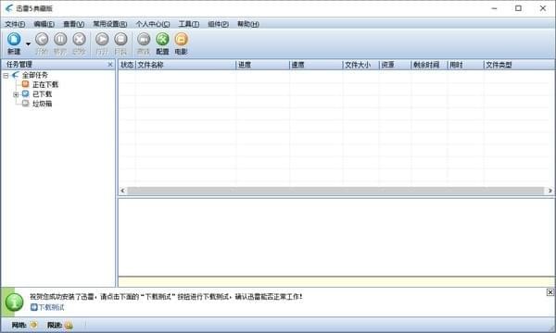The height and width of the screenshot is (333, 556).
Task: Click the 迅雷 bird logo in title bar
Action: [x=9, y=8]
